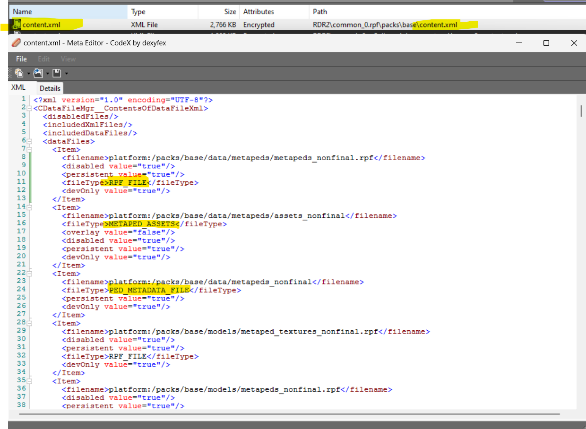Image resolution: width=586 pixels, height=429 pixels.
Task: Collapse the Item element on line 22
Action: point(29,273)
